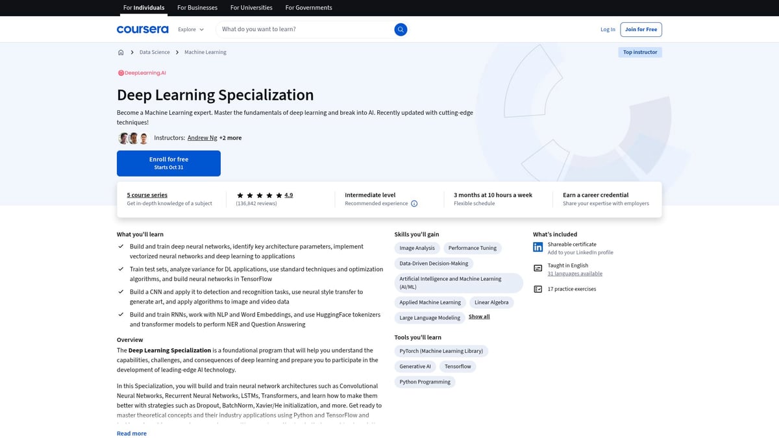This screenshot has width=779, height=438.
Task: Select the Generative AI tool tag
Action: pyautogui.click(x=415, y=367)
